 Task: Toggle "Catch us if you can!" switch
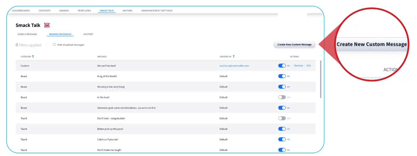(x=282, y=139)
